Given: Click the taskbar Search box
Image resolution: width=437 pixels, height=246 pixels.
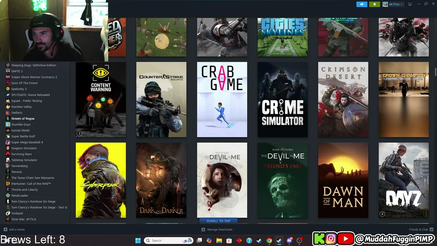Looking at the screenshot, I should pos(169,241).
